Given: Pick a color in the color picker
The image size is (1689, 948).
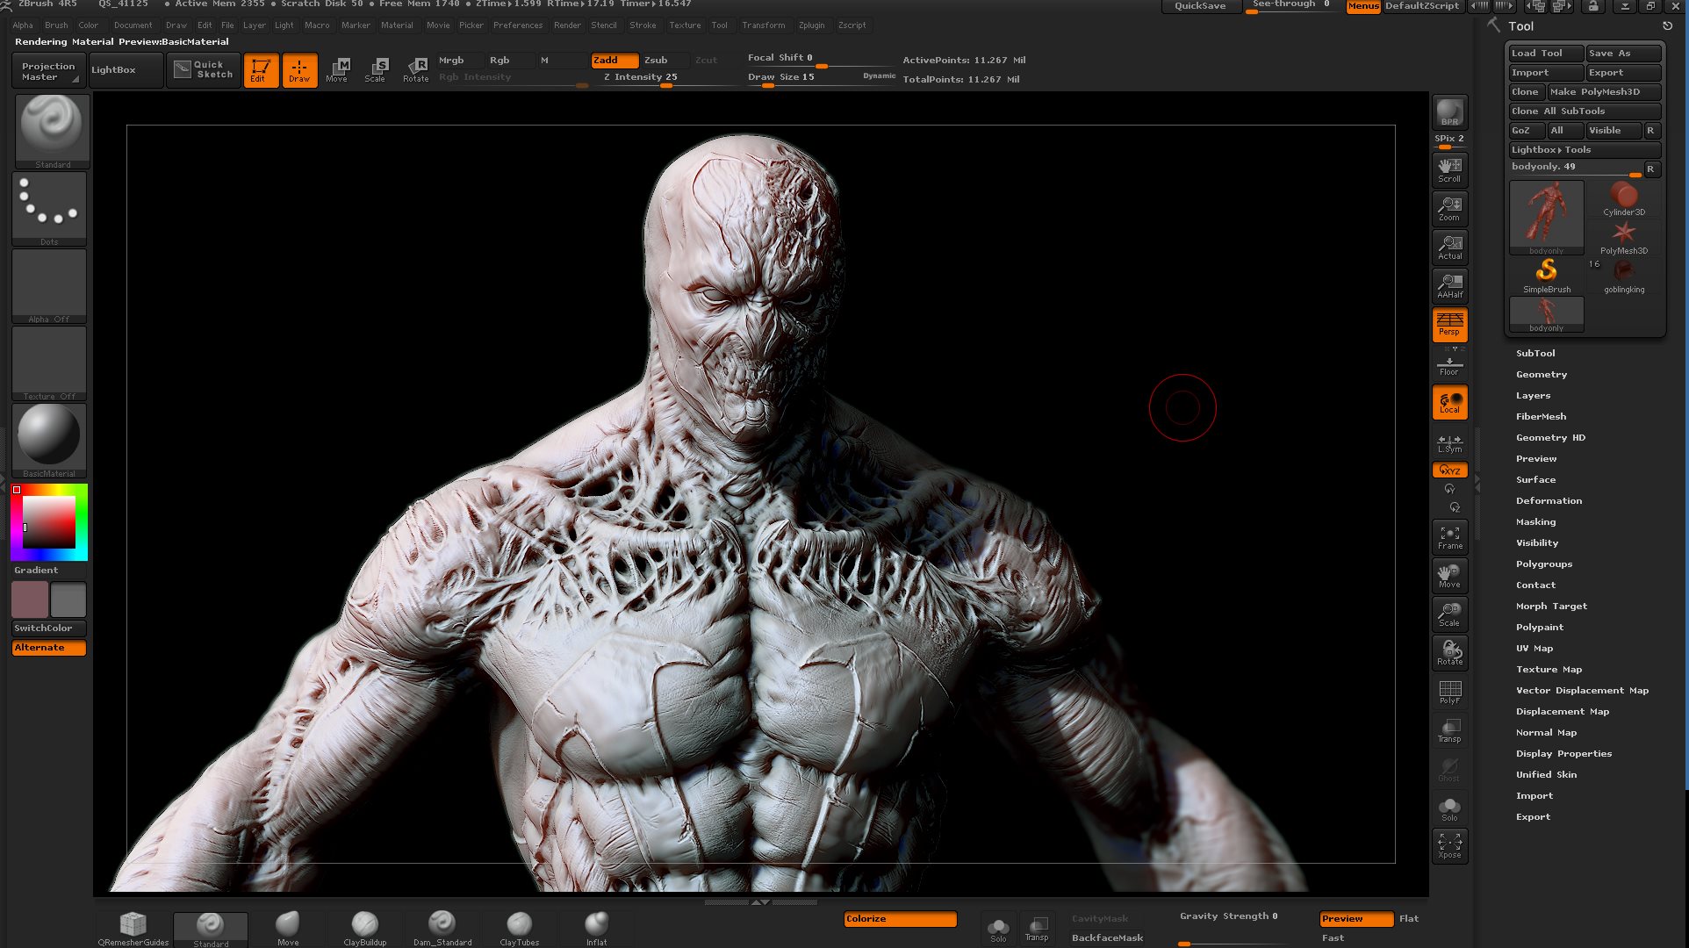Looking at the screenshot, I should point(48,522).
